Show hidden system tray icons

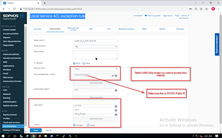(x=193, y=136)
